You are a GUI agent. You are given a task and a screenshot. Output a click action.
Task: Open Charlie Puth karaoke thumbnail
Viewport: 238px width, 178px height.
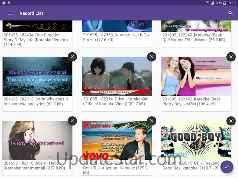(x=117, y=140)
